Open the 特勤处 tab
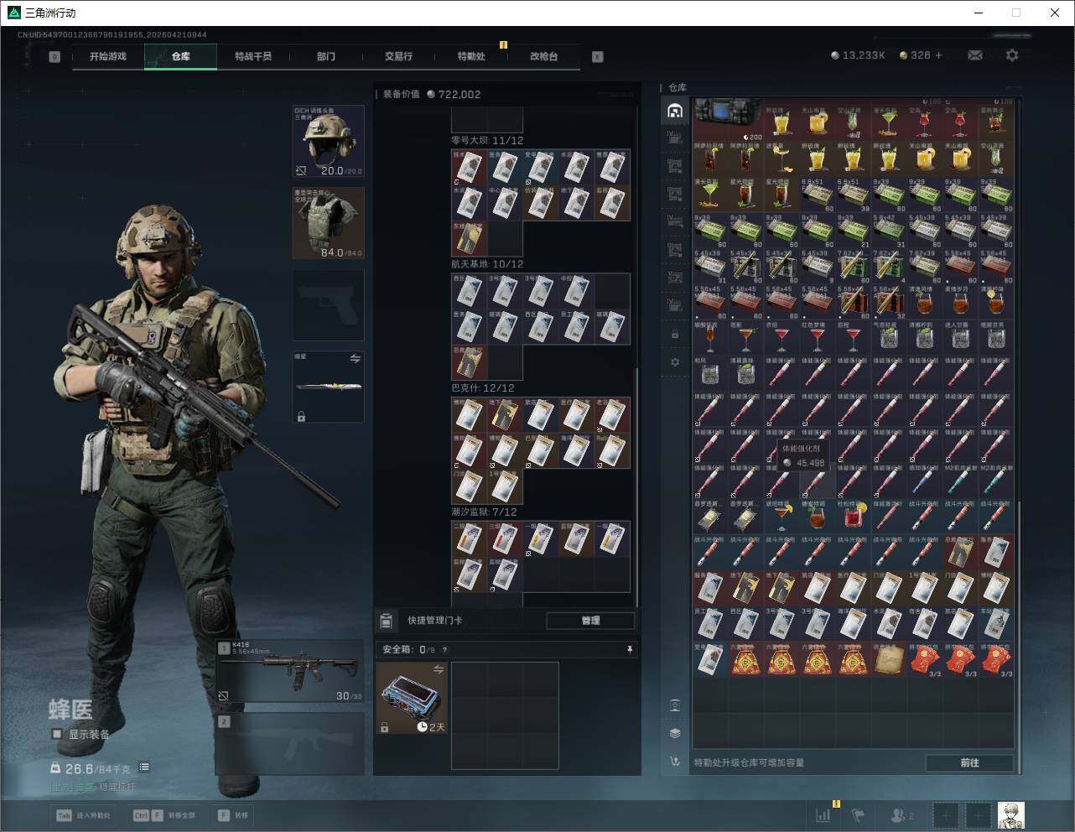 [x=471, y=56]
